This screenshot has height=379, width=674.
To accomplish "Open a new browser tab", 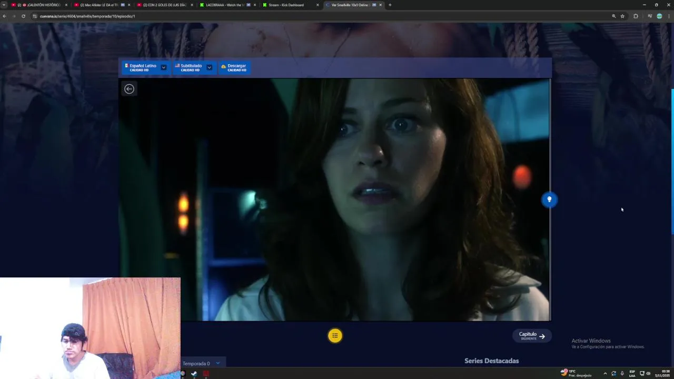I will [390, 5].
